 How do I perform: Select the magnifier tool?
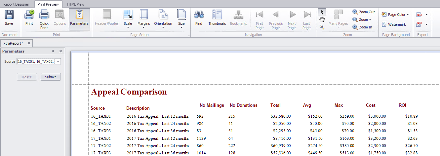pyautogui.click(x=322, y=27)
